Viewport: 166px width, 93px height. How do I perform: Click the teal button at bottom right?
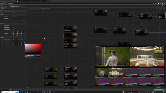[158, 90]
